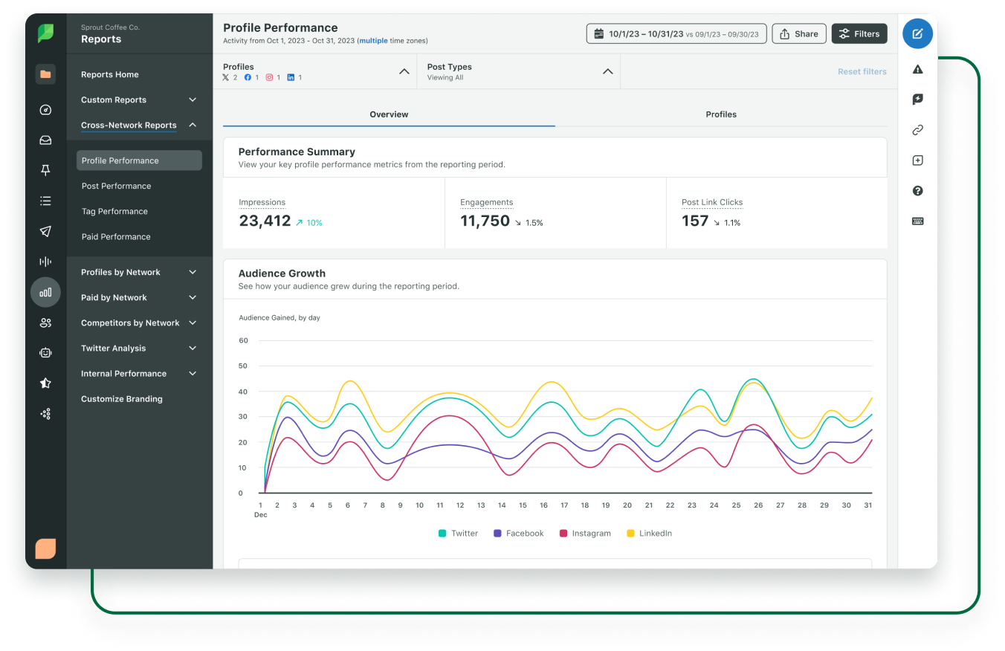The image size is (1005, 651).
Task: Click the plus square icon on right bar
Action: tap(917, 161)
